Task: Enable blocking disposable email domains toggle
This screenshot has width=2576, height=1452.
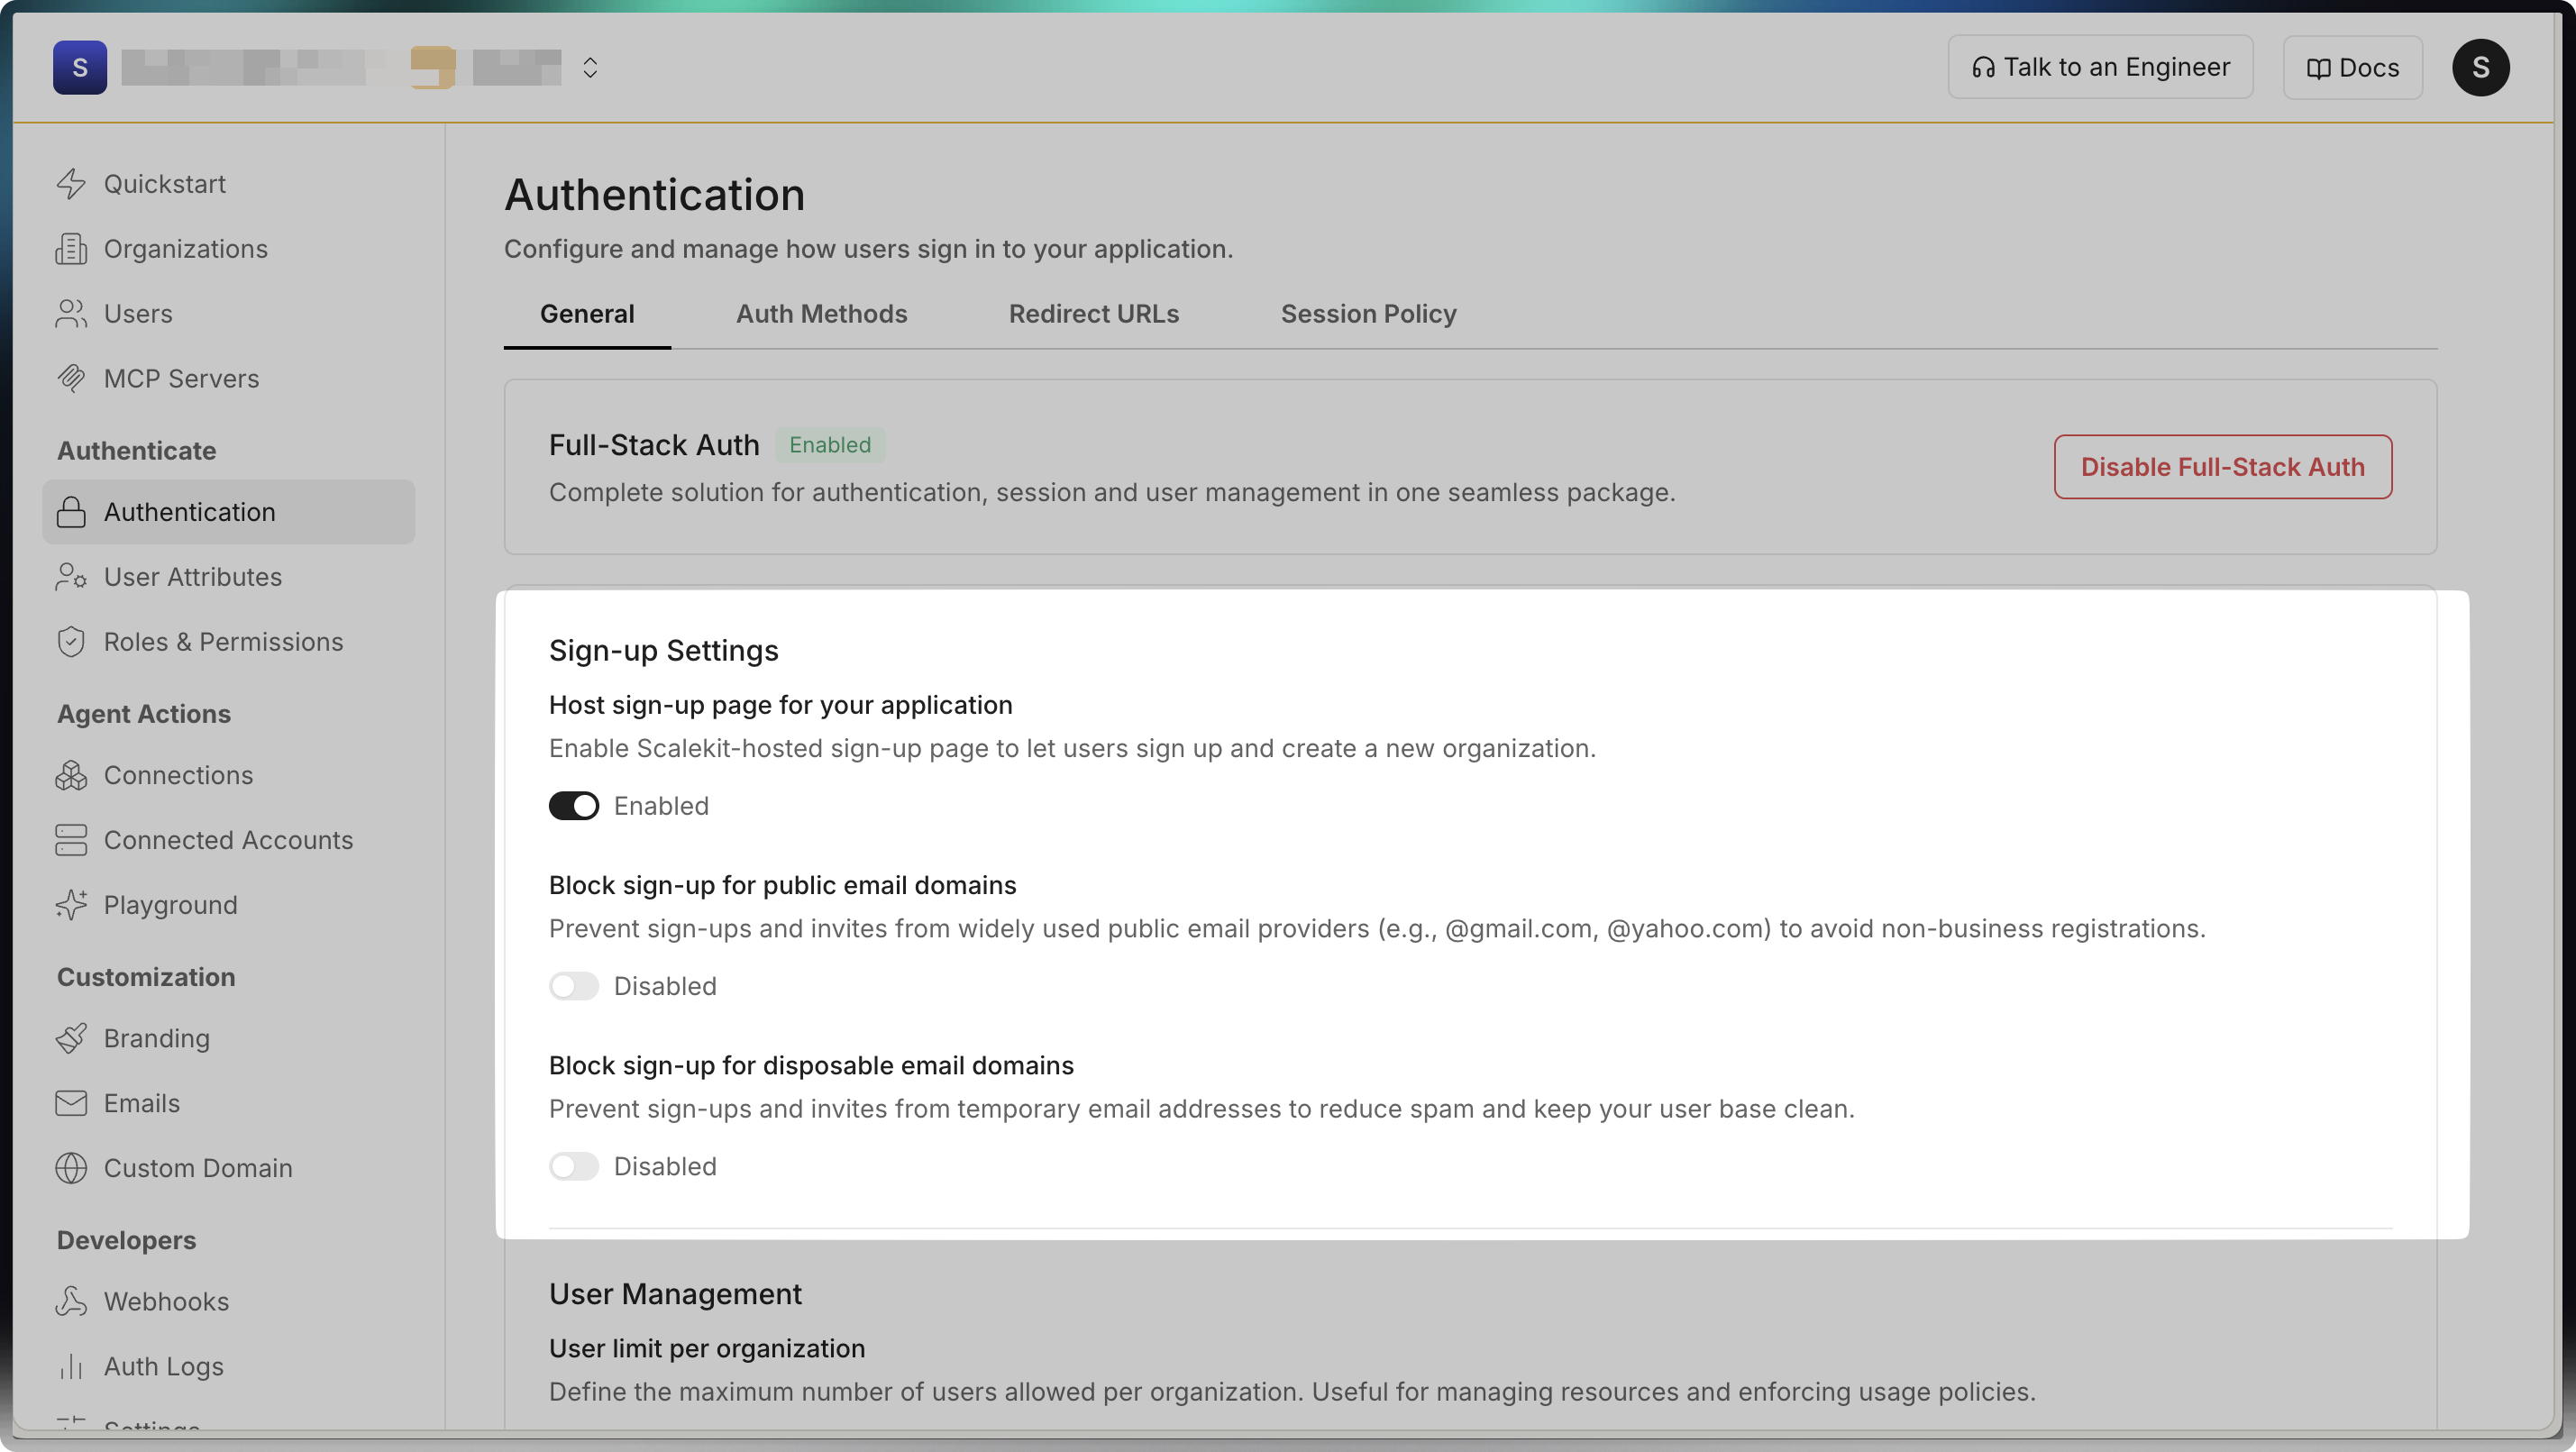Action: [x=574, y=1166]
